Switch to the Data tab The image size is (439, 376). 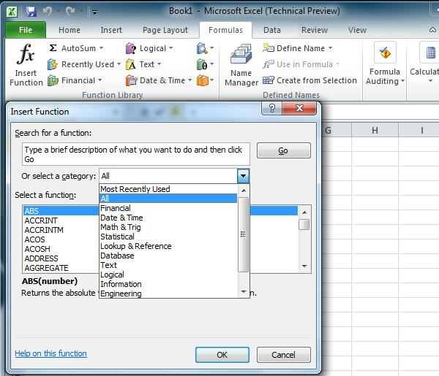pos(272,30)
